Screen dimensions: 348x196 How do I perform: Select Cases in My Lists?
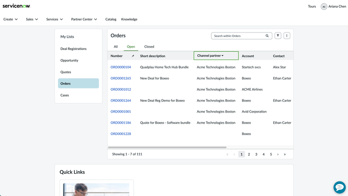pos(64,95)
